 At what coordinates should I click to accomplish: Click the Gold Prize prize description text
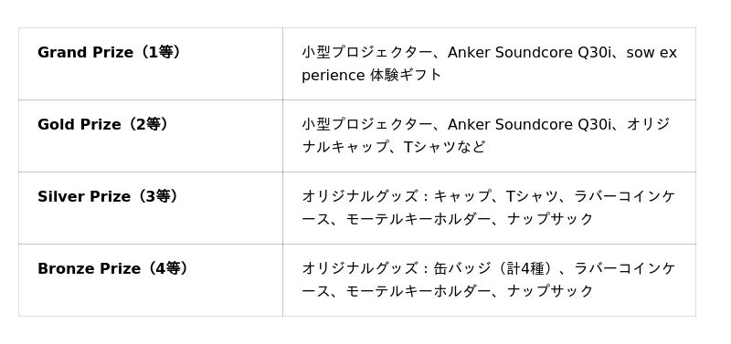point(486,136)
